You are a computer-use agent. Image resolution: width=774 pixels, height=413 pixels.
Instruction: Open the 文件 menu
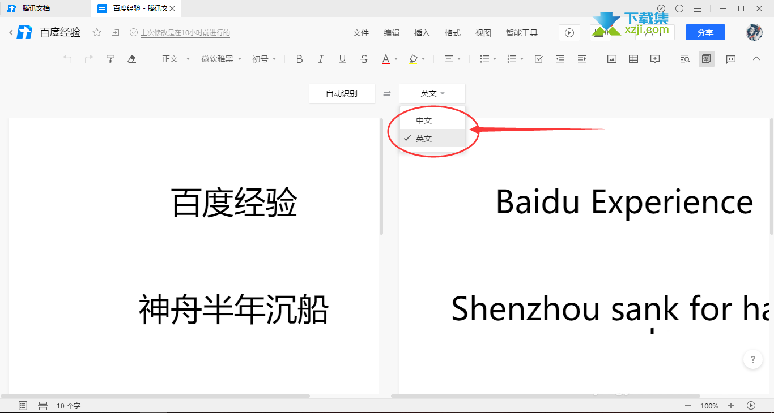[361, 33]
